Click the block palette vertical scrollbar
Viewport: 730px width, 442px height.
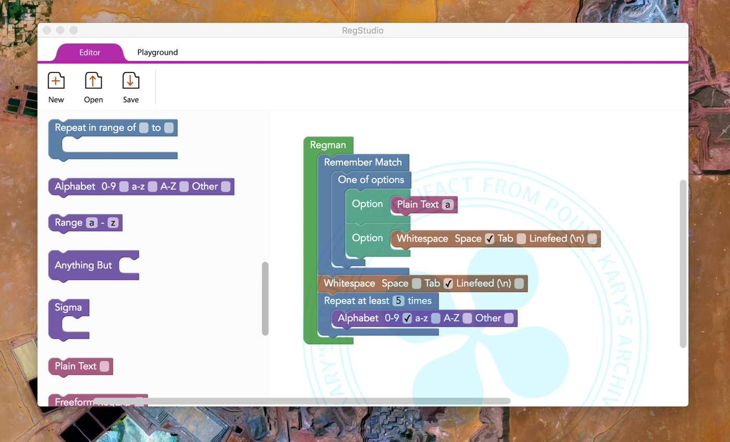tap(265, 298)
